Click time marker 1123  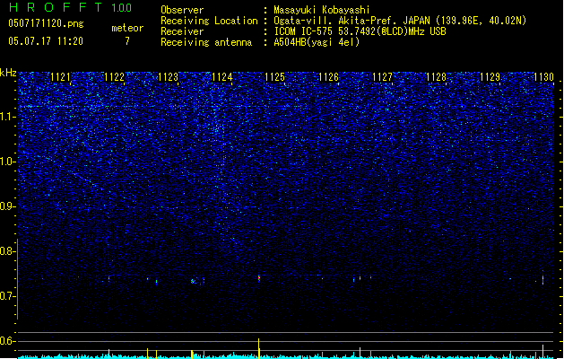[168, 77]
